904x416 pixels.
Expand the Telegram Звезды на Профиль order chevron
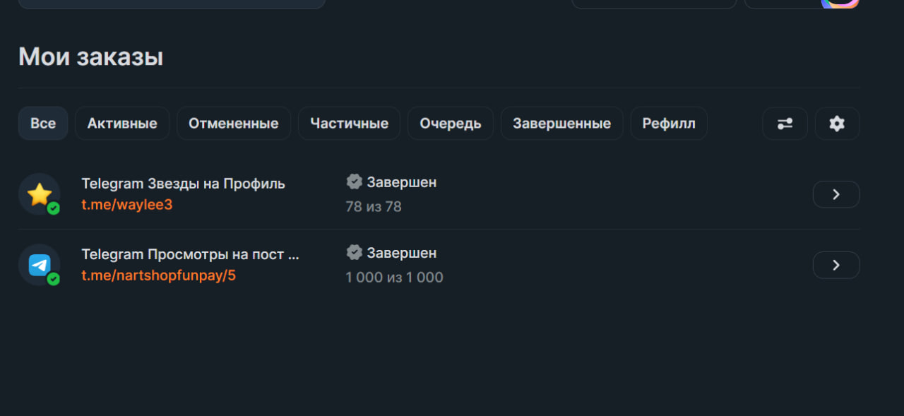[836, 194]
